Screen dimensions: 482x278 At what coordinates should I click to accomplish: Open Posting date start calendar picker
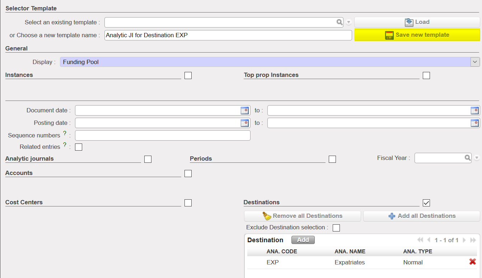[x=244, y=123]
